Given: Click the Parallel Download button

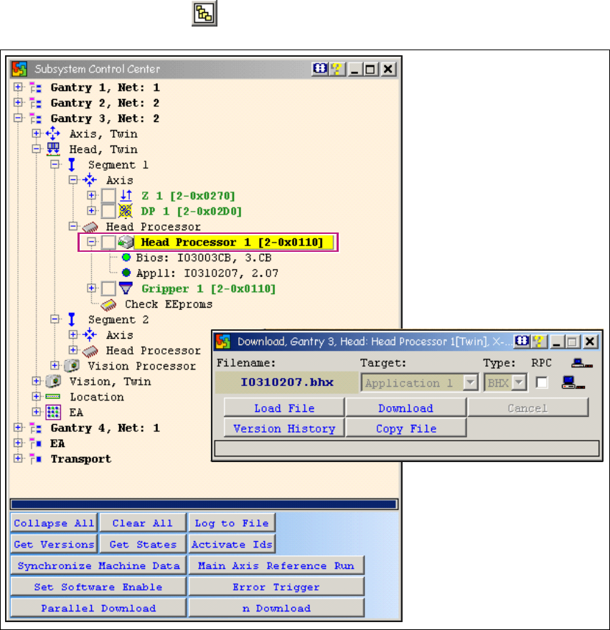Looking at the screenshot, I should (98, 608).
